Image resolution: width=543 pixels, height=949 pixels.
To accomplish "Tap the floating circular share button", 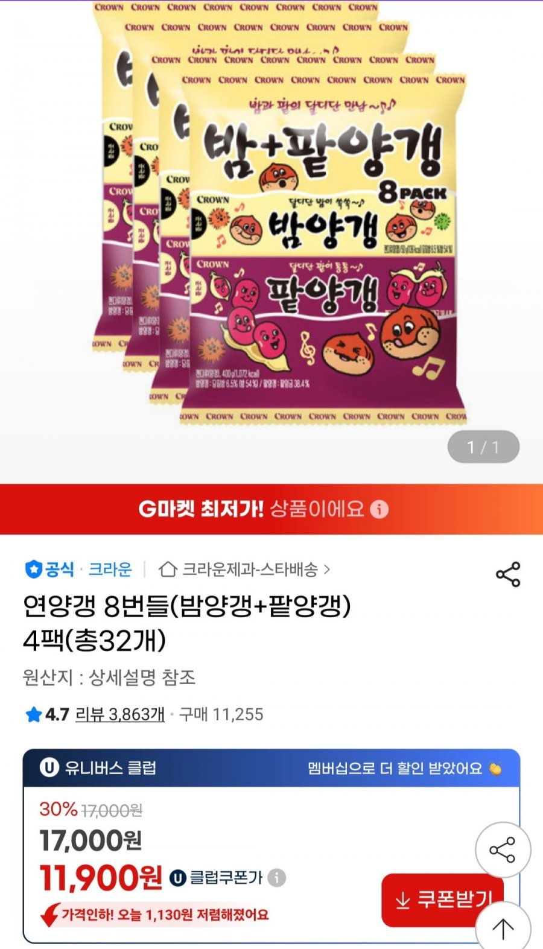I will (x=503, y=849).
